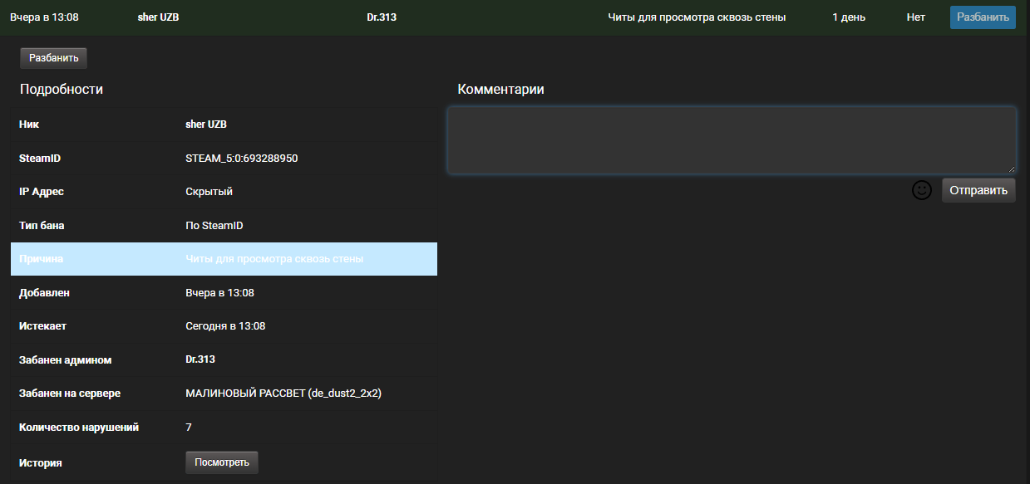
Task: Click the Скрытый value for IP Адрес
Action: tap(209, 192)
